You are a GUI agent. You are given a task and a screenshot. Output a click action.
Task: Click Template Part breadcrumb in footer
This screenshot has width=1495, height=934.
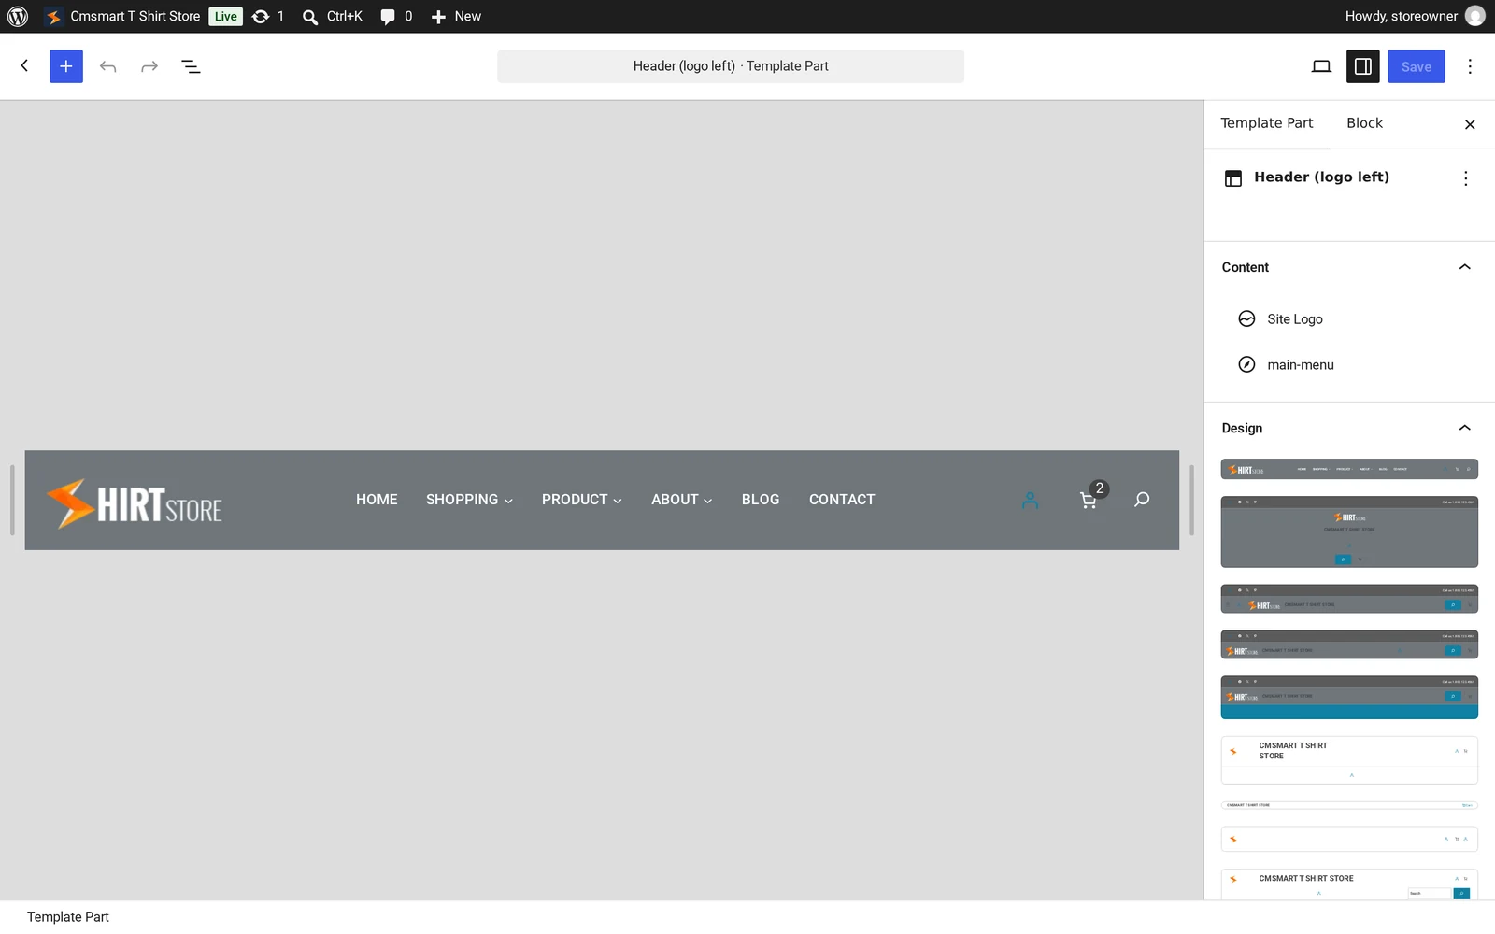[x=68, y=917]
